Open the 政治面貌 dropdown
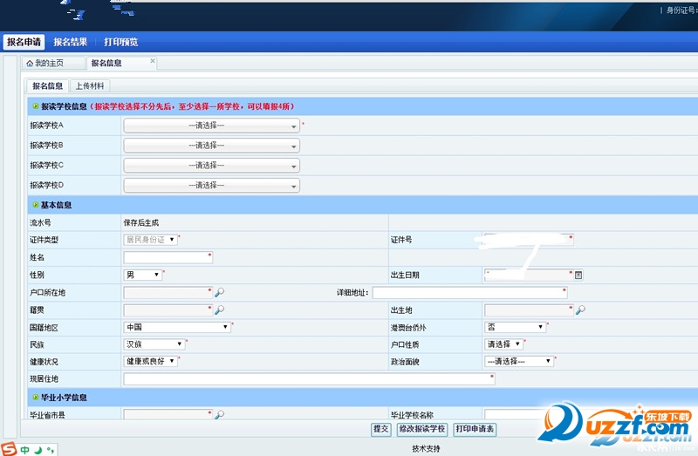This screenshot has width=698, height=456. pos(519,361)
